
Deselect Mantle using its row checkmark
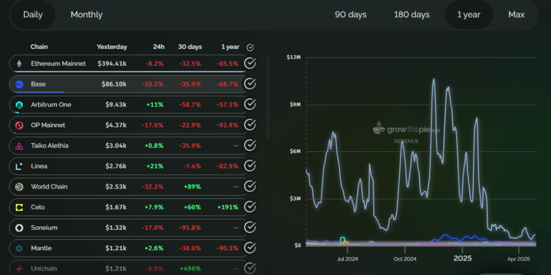click(250, 248)
